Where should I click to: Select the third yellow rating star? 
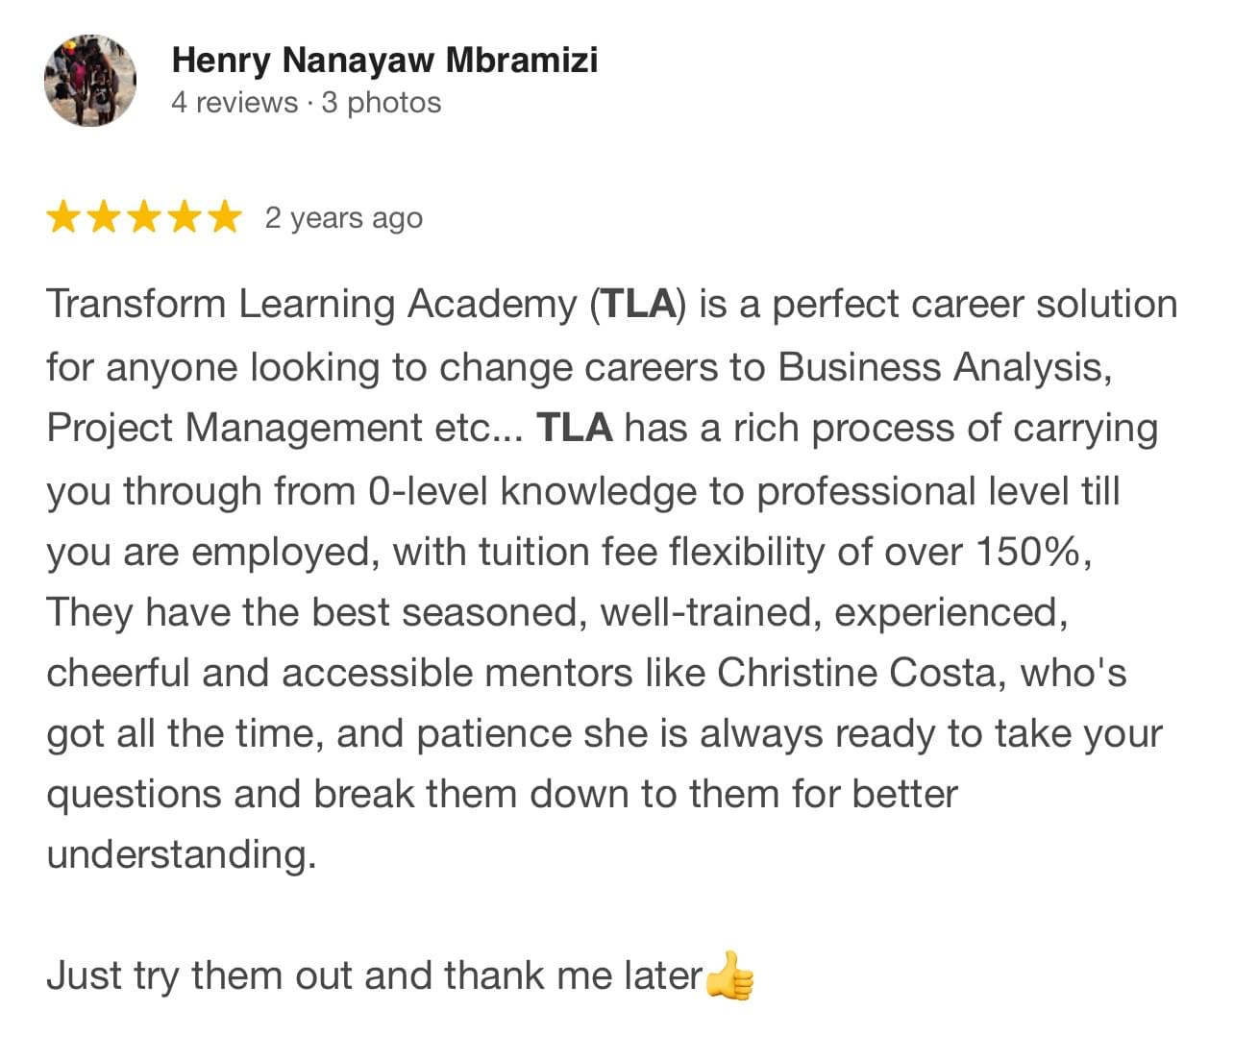coord(144,217)
